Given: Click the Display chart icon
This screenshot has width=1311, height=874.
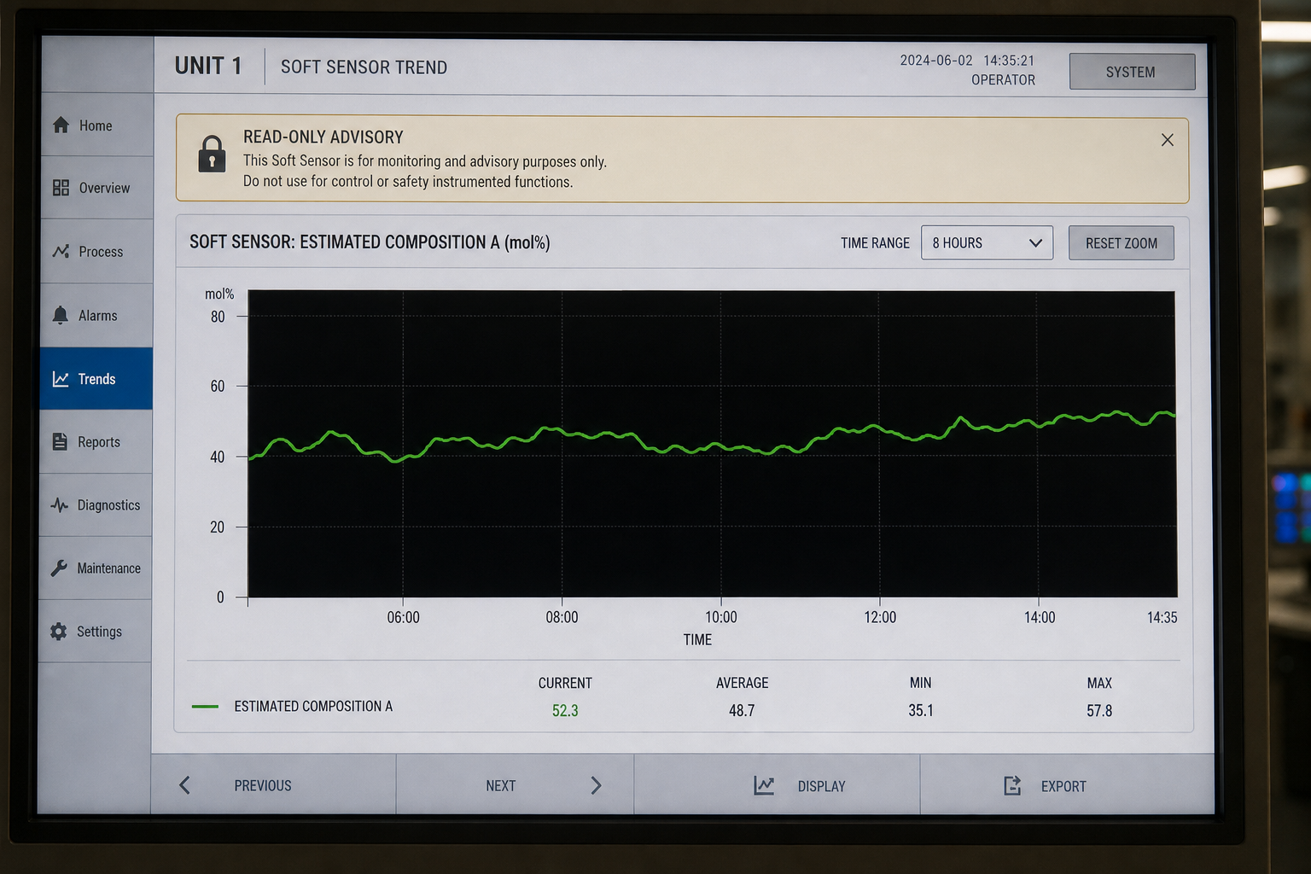Looking at the screenshot, I should (764, 785).
